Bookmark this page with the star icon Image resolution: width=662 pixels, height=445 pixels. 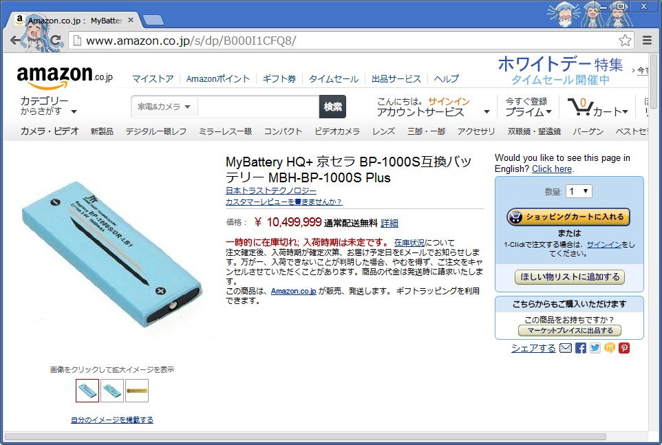(x=625, y=41)
